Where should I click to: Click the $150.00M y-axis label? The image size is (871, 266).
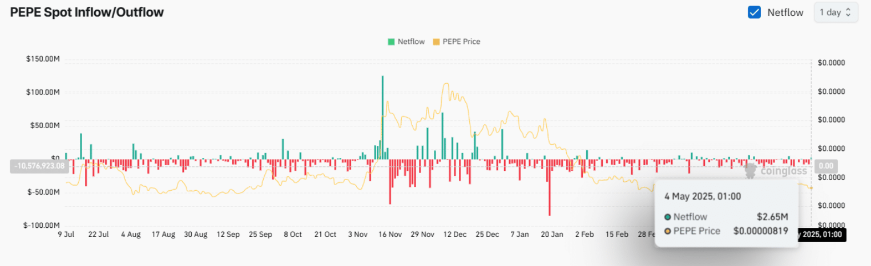click(x=43, y=59)
